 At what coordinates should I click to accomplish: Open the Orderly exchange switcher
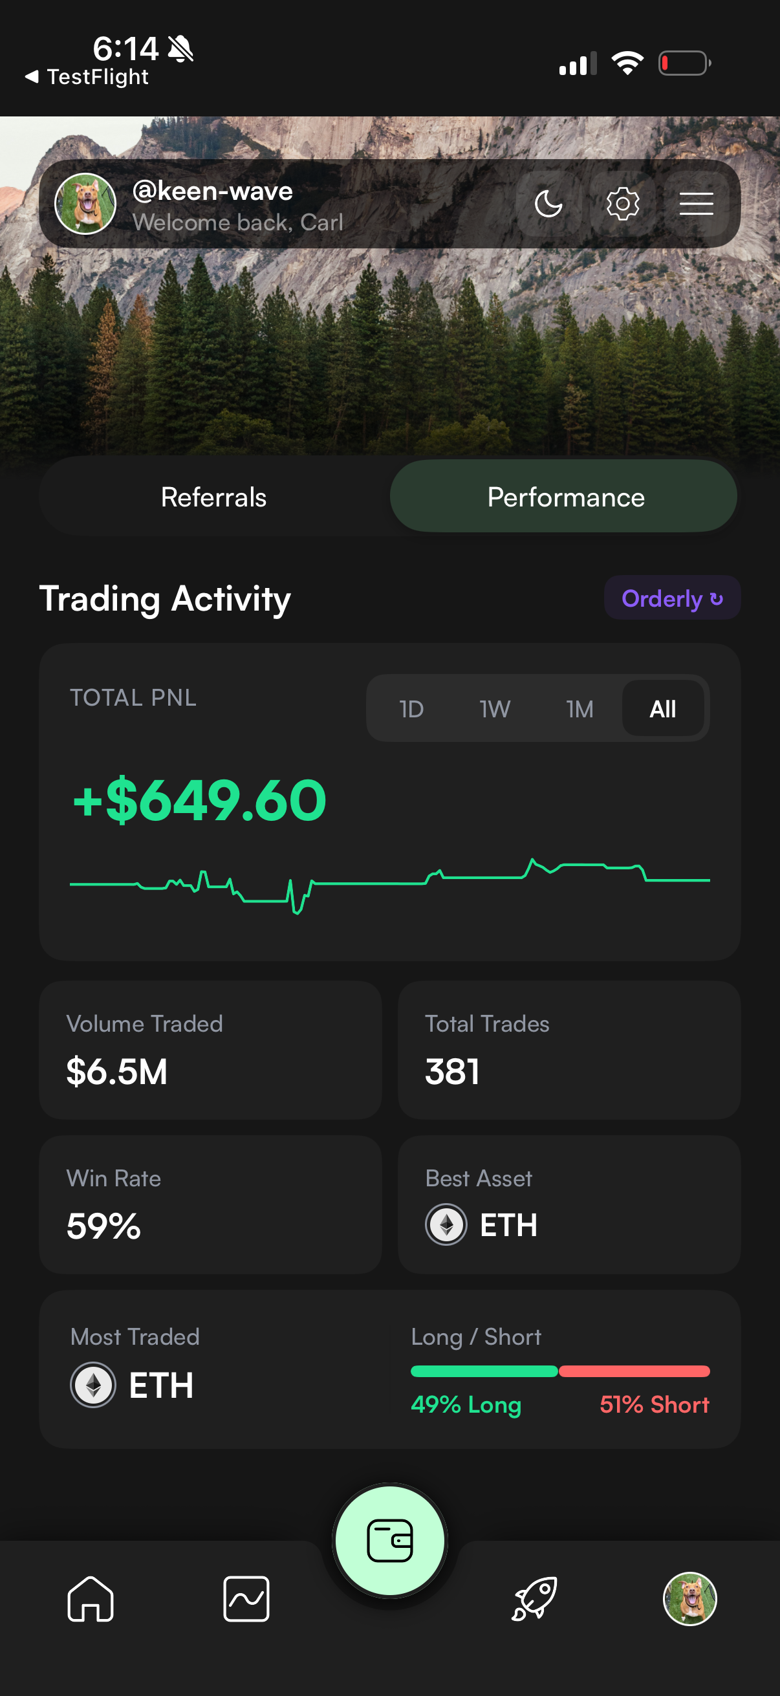point(671,598)
